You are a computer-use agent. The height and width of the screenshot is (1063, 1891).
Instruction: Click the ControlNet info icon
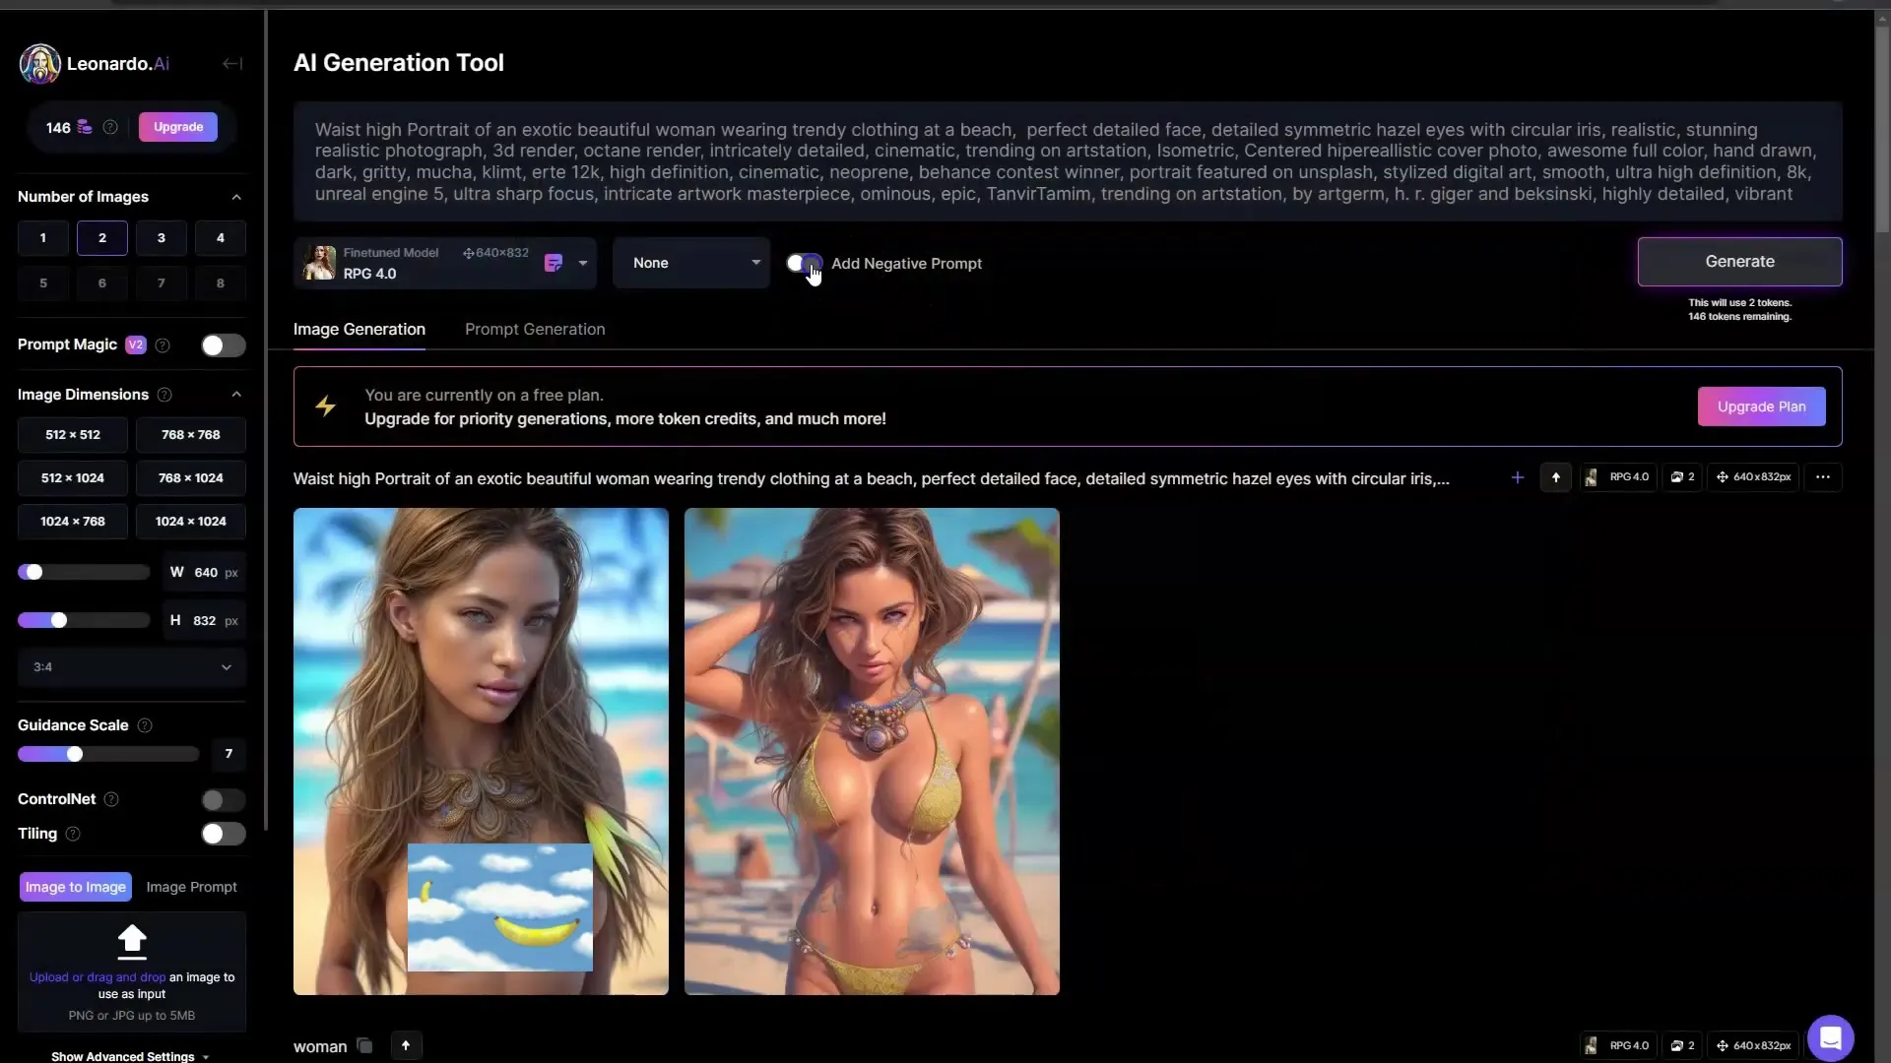(x=110, y=798)
